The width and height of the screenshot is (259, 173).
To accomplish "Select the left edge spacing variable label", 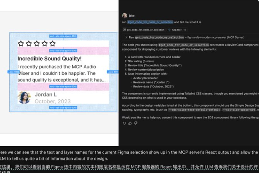I will click(13, 72).
